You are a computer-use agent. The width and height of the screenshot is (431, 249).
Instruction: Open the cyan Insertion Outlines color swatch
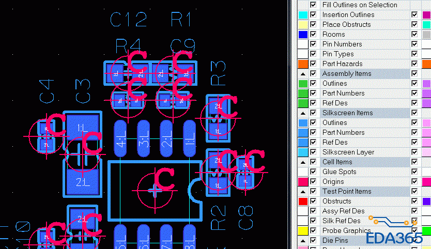tap(303, 14)
